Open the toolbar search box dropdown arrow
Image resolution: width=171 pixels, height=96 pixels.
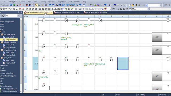[160, 5]
